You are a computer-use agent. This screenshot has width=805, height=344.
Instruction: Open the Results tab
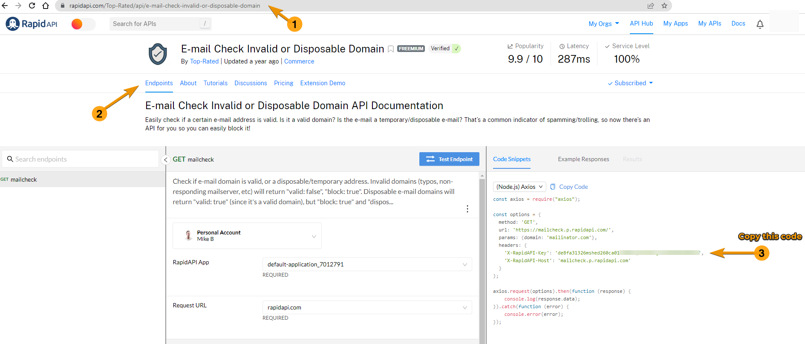[632, 159]
